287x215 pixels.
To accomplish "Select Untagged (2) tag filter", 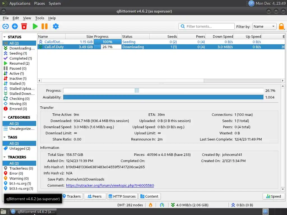I will click(19, 148).
